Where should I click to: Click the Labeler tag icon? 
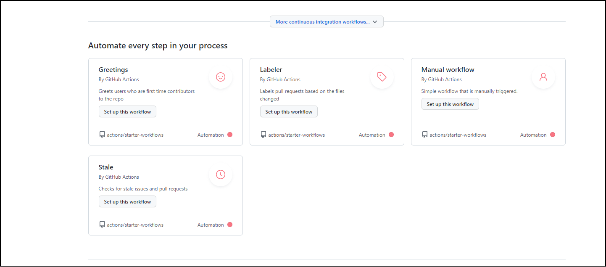(382, 77)
